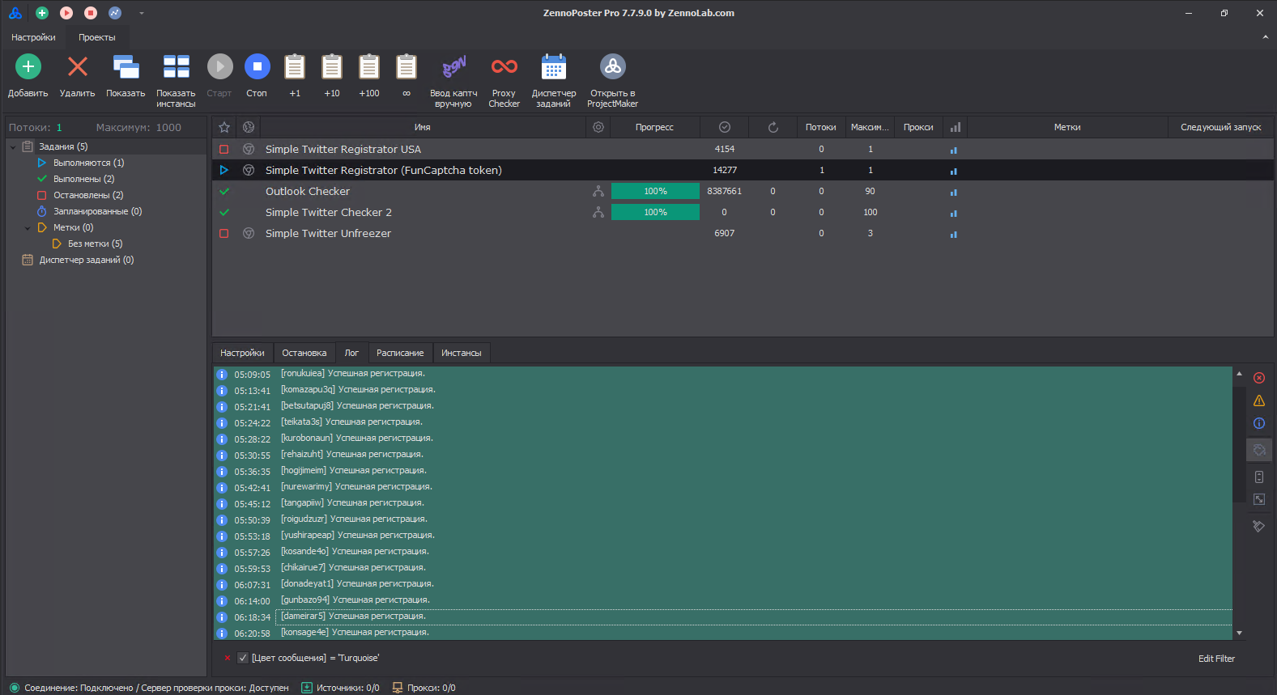Image resolution: width=1277 pixels, height=695 pixels.
Task: Collapse the Задания (5) tree node
Action: pyautogui.click(x=13, y=147)
